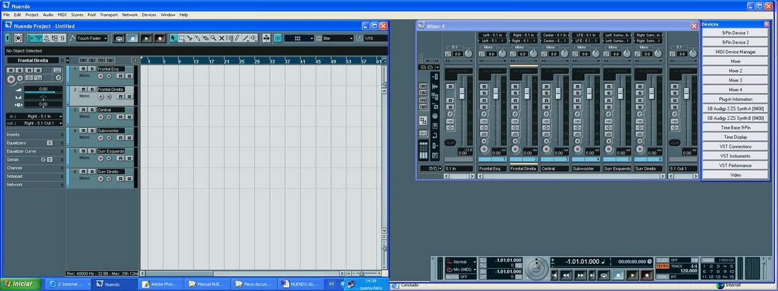Screen dimensions: 778x291
Task: Open the Audio menu
Action: (48, 15)
